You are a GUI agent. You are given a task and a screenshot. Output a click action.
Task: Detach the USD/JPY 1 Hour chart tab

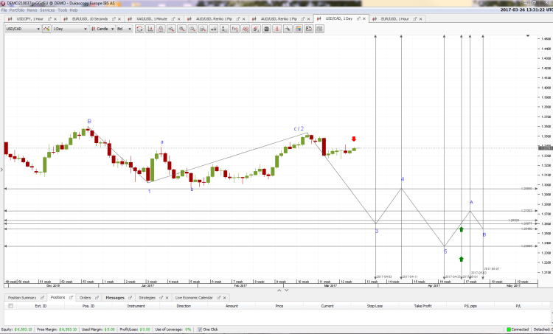tap(49, 19)
